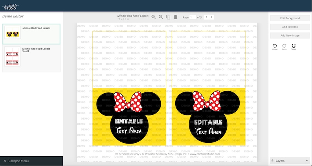
Task: Select Minnie Red Food Labels thumbnail
Action: pyautogui.click(x=13, y=32)
